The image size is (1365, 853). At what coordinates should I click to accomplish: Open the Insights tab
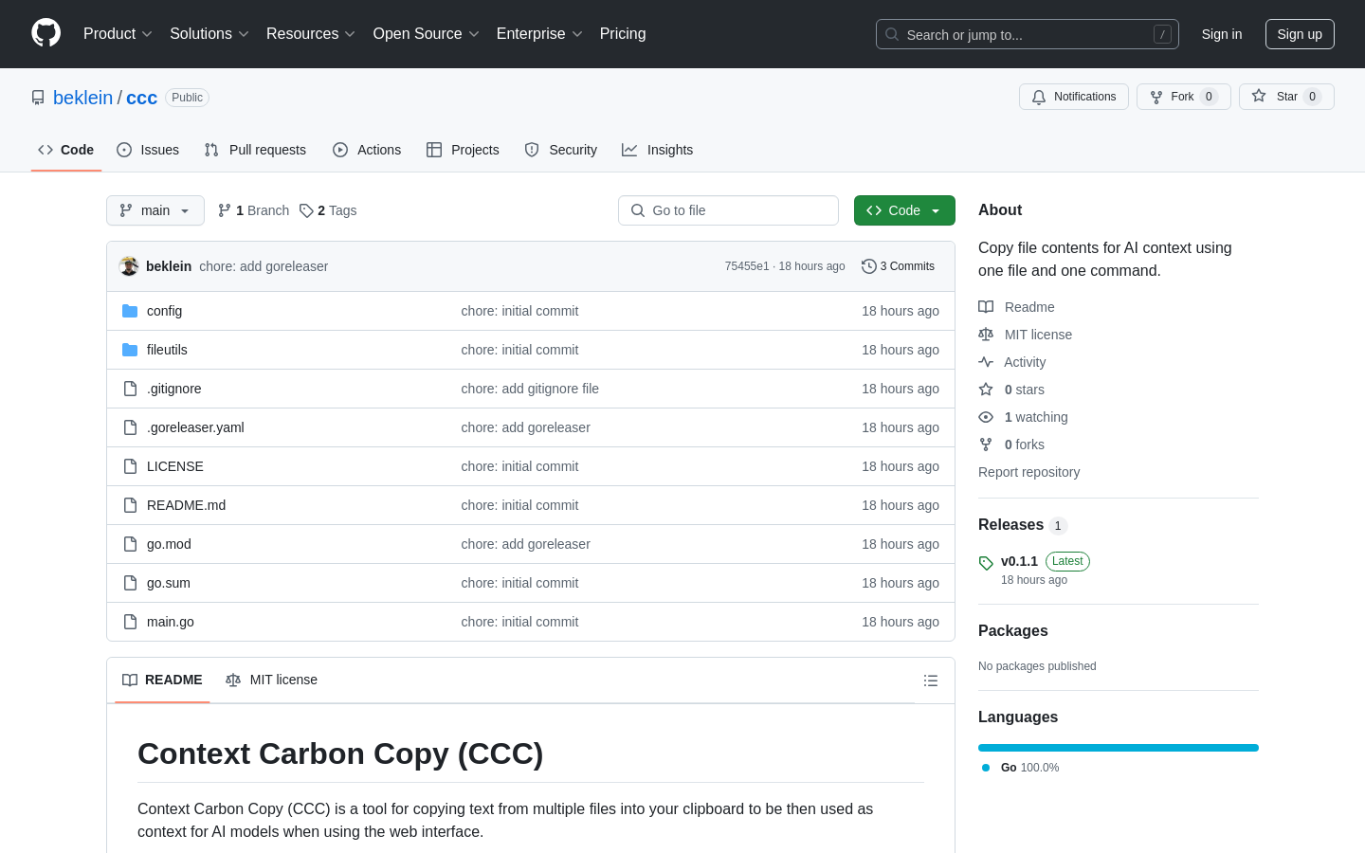point(658,150)
